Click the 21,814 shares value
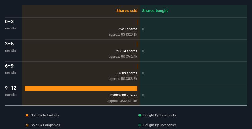Viewport: 252px width, 129px height. pyautogui.click(x=126, y=51)
